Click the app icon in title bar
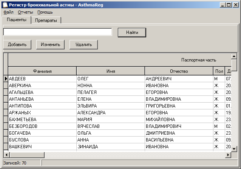This screenshot has height=169, width=241. (5, 5)
